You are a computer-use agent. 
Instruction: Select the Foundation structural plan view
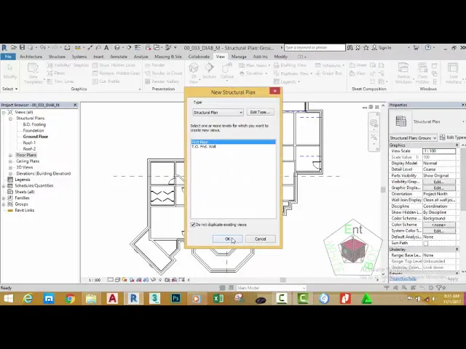coord(33,131)
